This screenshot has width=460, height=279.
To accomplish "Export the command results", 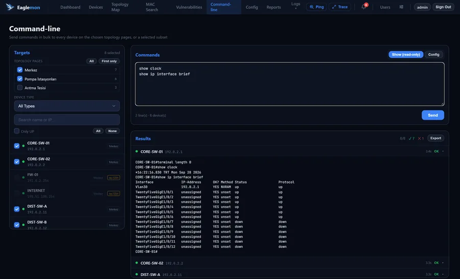I will coord(435,138).
